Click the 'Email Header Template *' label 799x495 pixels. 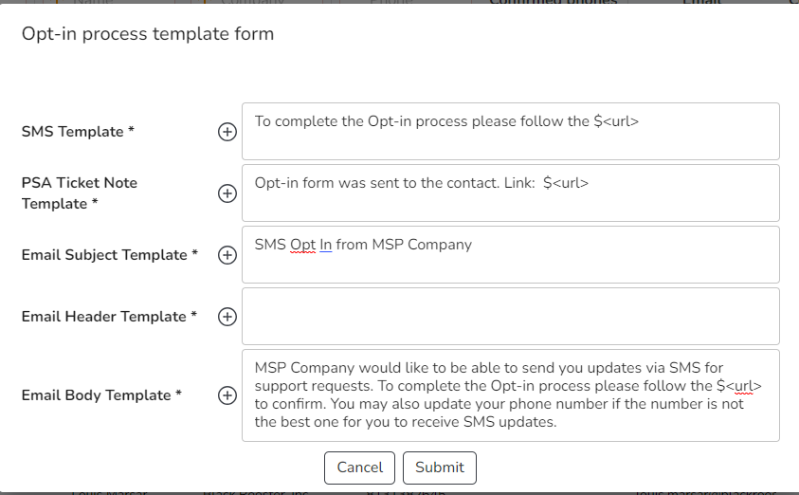(x=109, y=317)
